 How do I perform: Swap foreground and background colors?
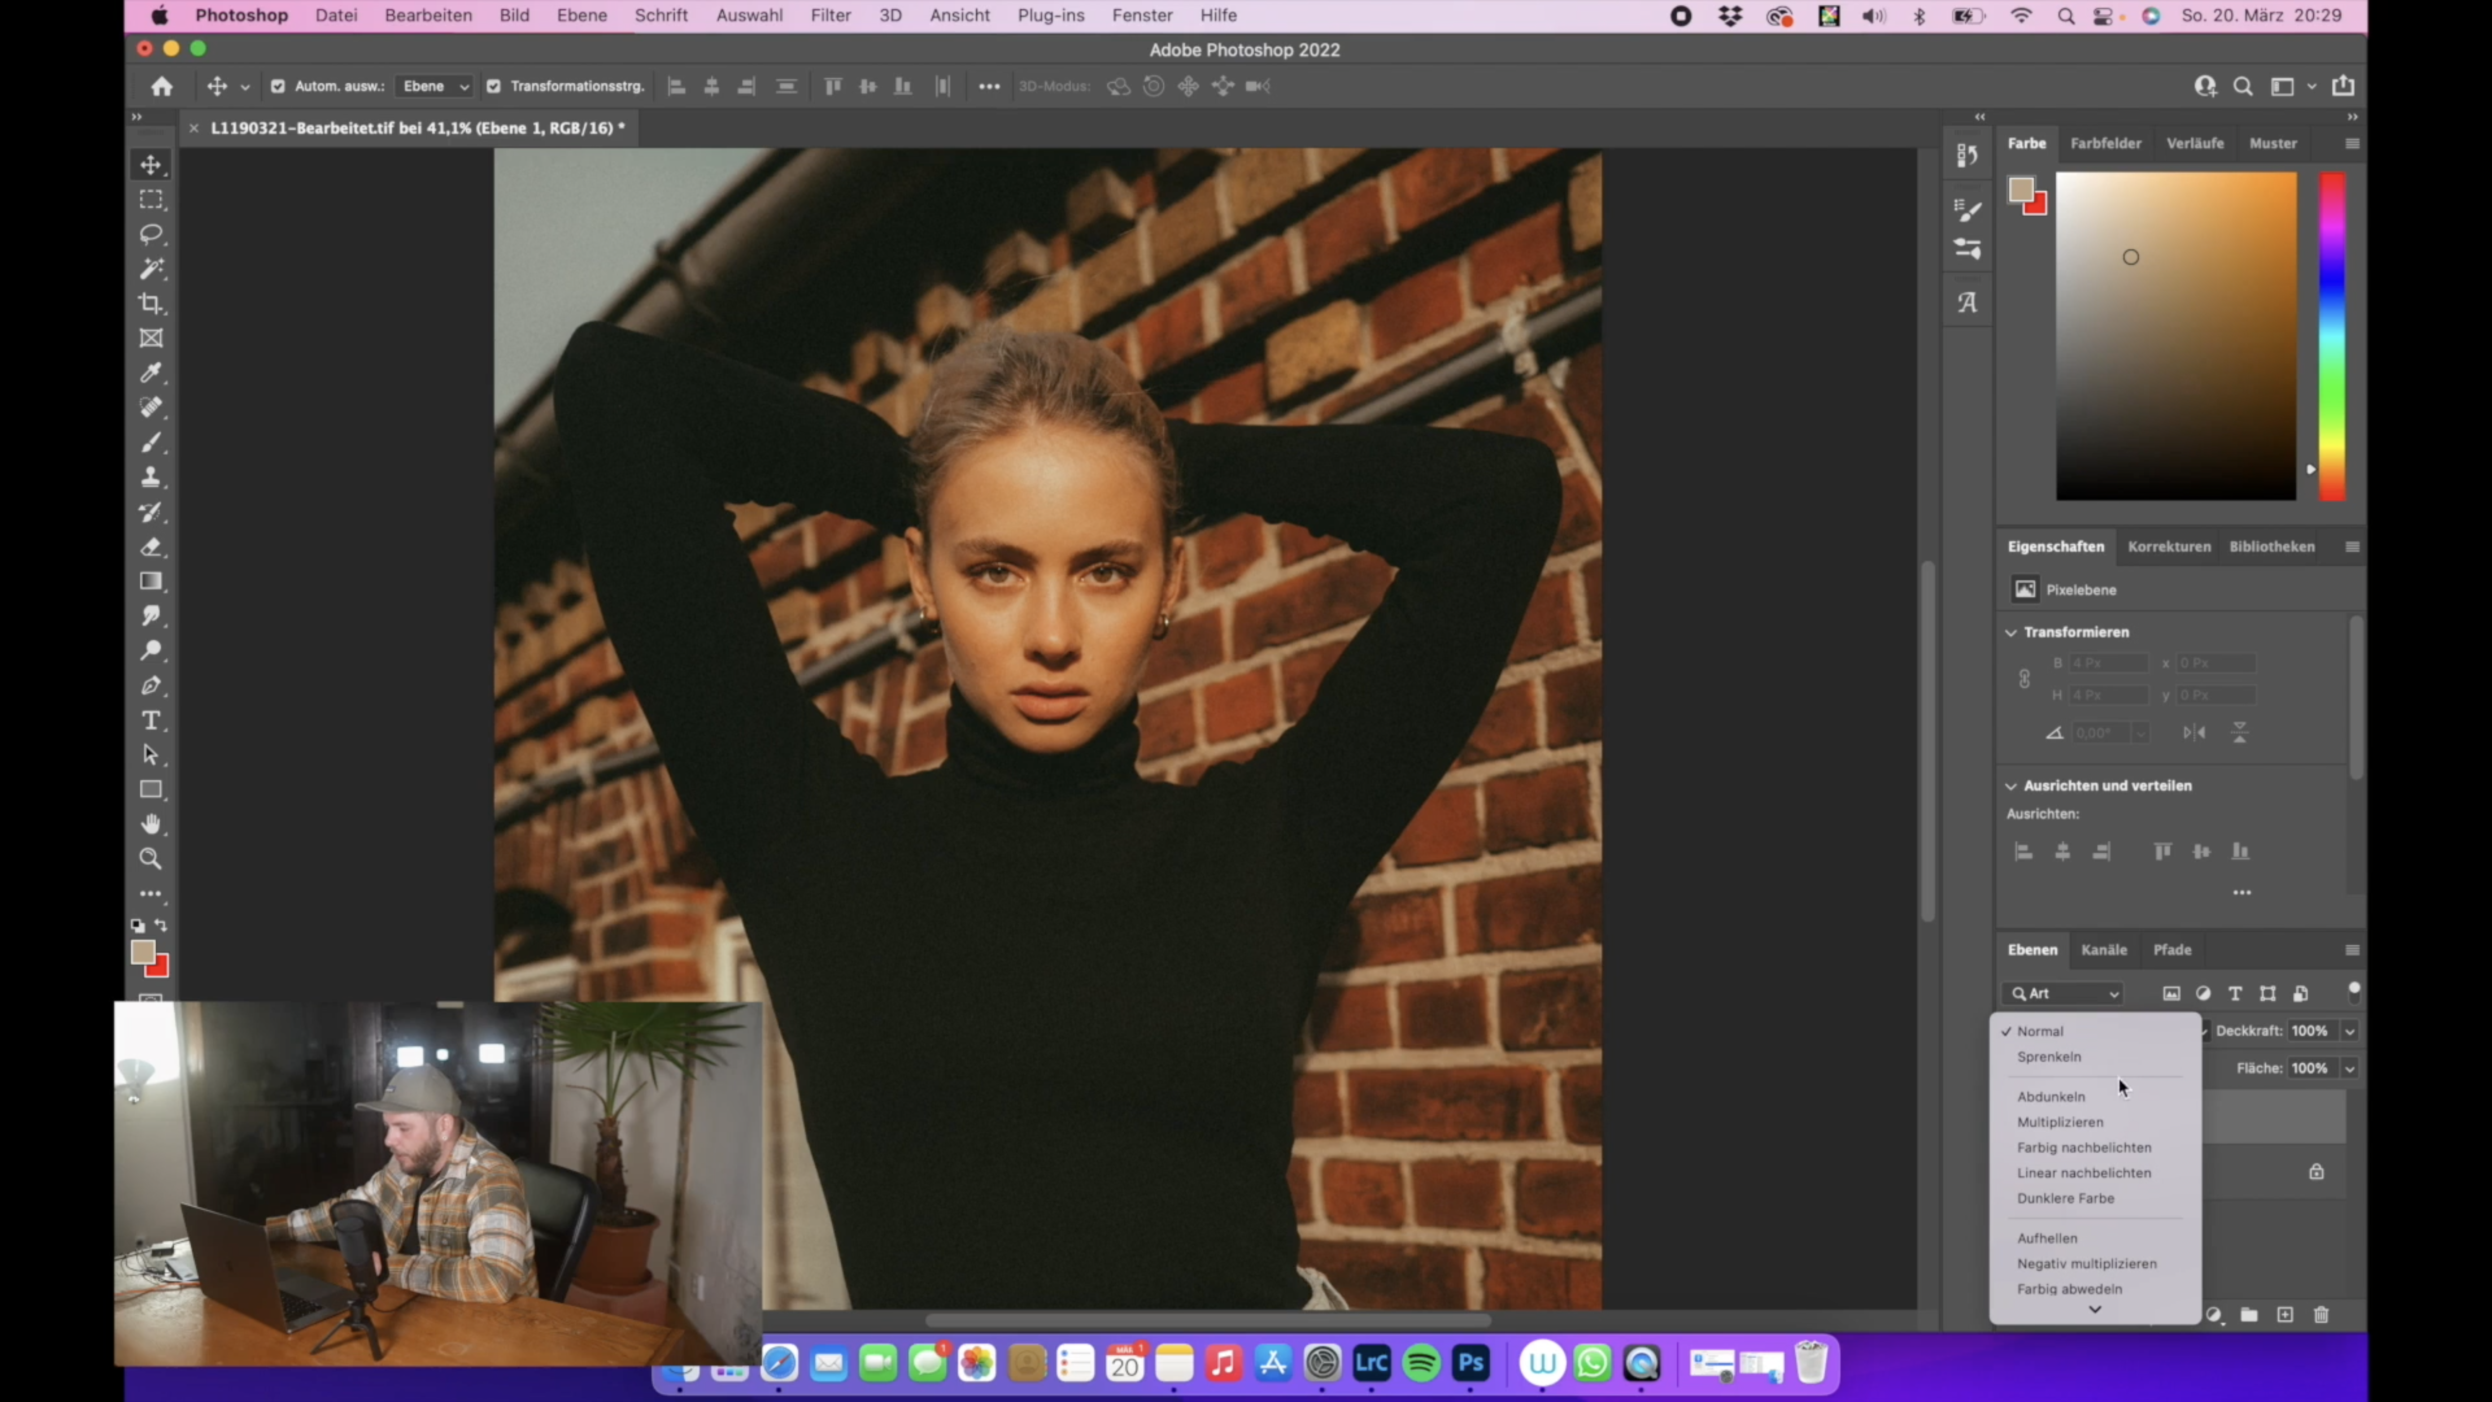161,926
